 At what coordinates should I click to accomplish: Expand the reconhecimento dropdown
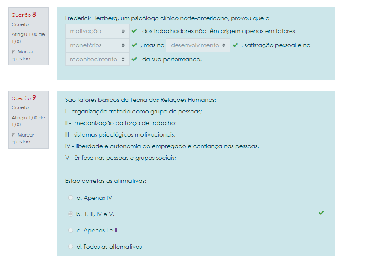[97, 59]
